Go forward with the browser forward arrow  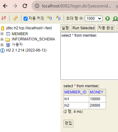tap(15, 6)
